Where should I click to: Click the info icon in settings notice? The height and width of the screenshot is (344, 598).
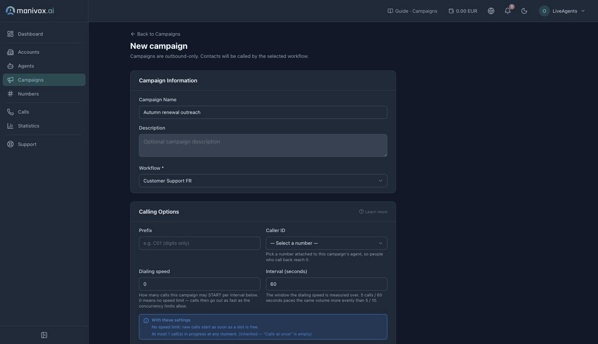click(146, 321)
